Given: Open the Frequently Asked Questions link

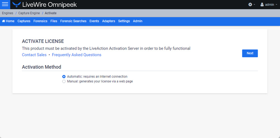Looking at the screenshot, I should point(77,55).
